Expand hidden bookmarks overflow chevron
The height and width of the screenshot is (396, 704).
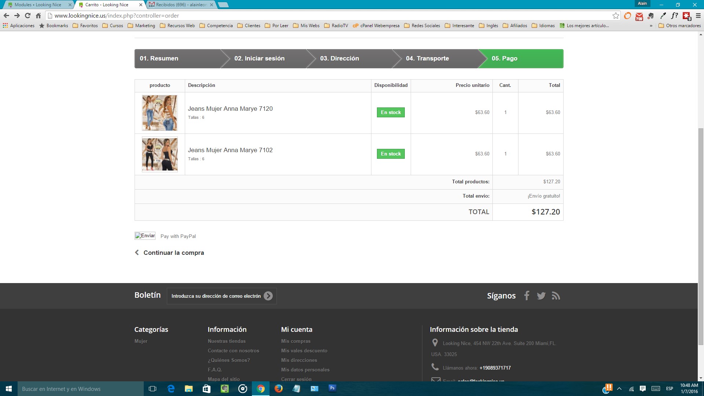click(651, 26)
